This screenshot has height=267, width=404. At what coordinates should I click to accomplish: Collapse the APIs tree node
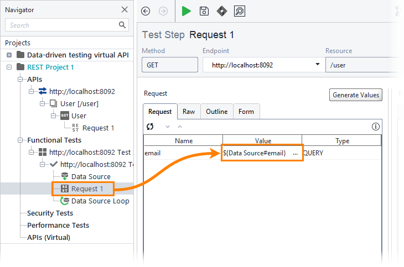click(x=20, y=79)
